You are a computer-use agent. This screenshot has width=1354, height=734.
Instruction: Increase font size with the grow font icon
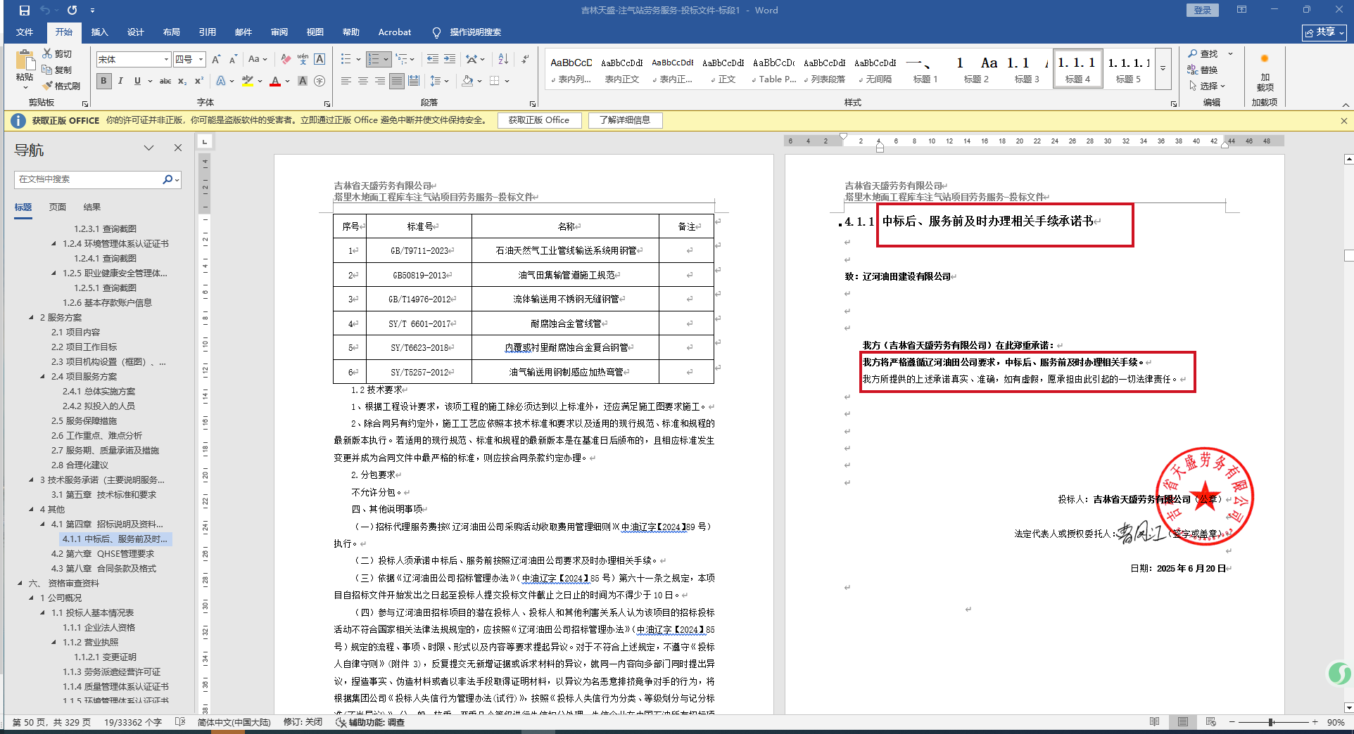point(216,60)
